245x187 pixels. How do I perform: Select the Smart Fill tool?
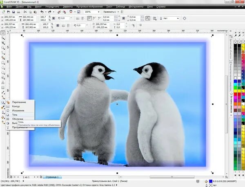tap(3, 58)
